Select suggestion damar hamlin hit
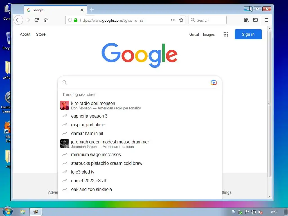288x216 pixels. coord(139,133)
